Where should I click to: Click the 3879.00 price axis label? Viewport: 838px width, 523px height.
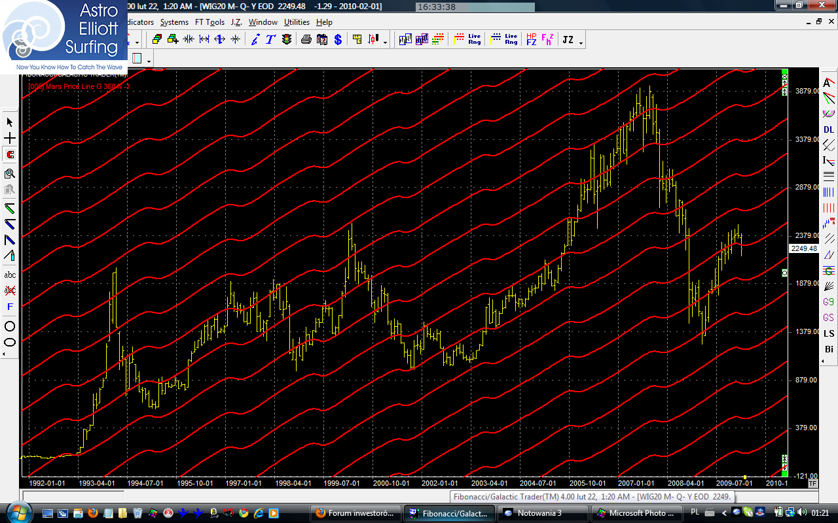click(x=806, y=91)
